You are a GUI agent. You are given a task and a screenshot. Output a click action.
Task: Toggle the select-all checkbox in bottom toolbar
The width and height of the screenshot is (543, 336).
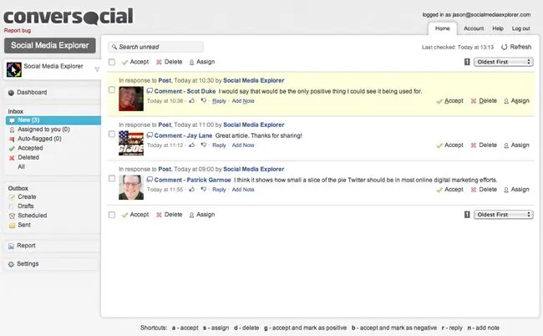click(x=112, y=215)
